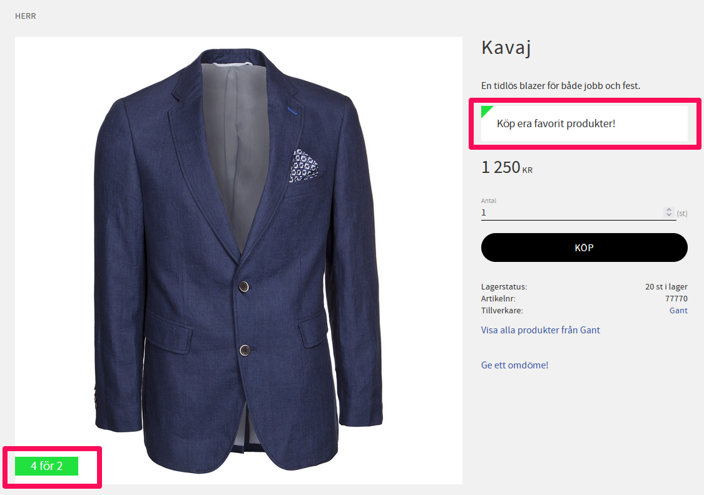
Task: Decrease Antal with the down arrow
Action: (x=668, y=215)
